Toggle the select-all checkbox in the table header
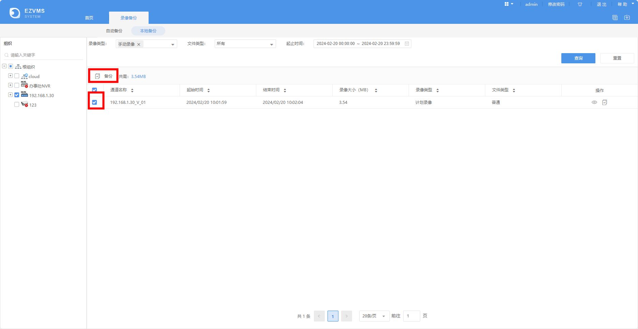Screen dimensions: 638x329 (94, 89)
